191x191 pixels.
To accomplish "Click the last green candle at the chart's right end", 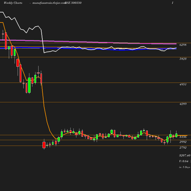I will pyautogui.click(x=176, y=135).
